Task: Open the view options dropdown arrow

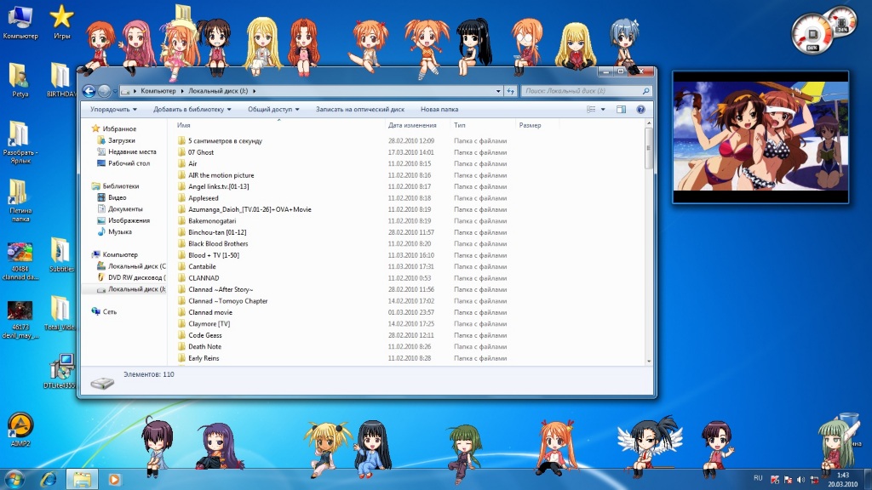Action: click(603, 110)
